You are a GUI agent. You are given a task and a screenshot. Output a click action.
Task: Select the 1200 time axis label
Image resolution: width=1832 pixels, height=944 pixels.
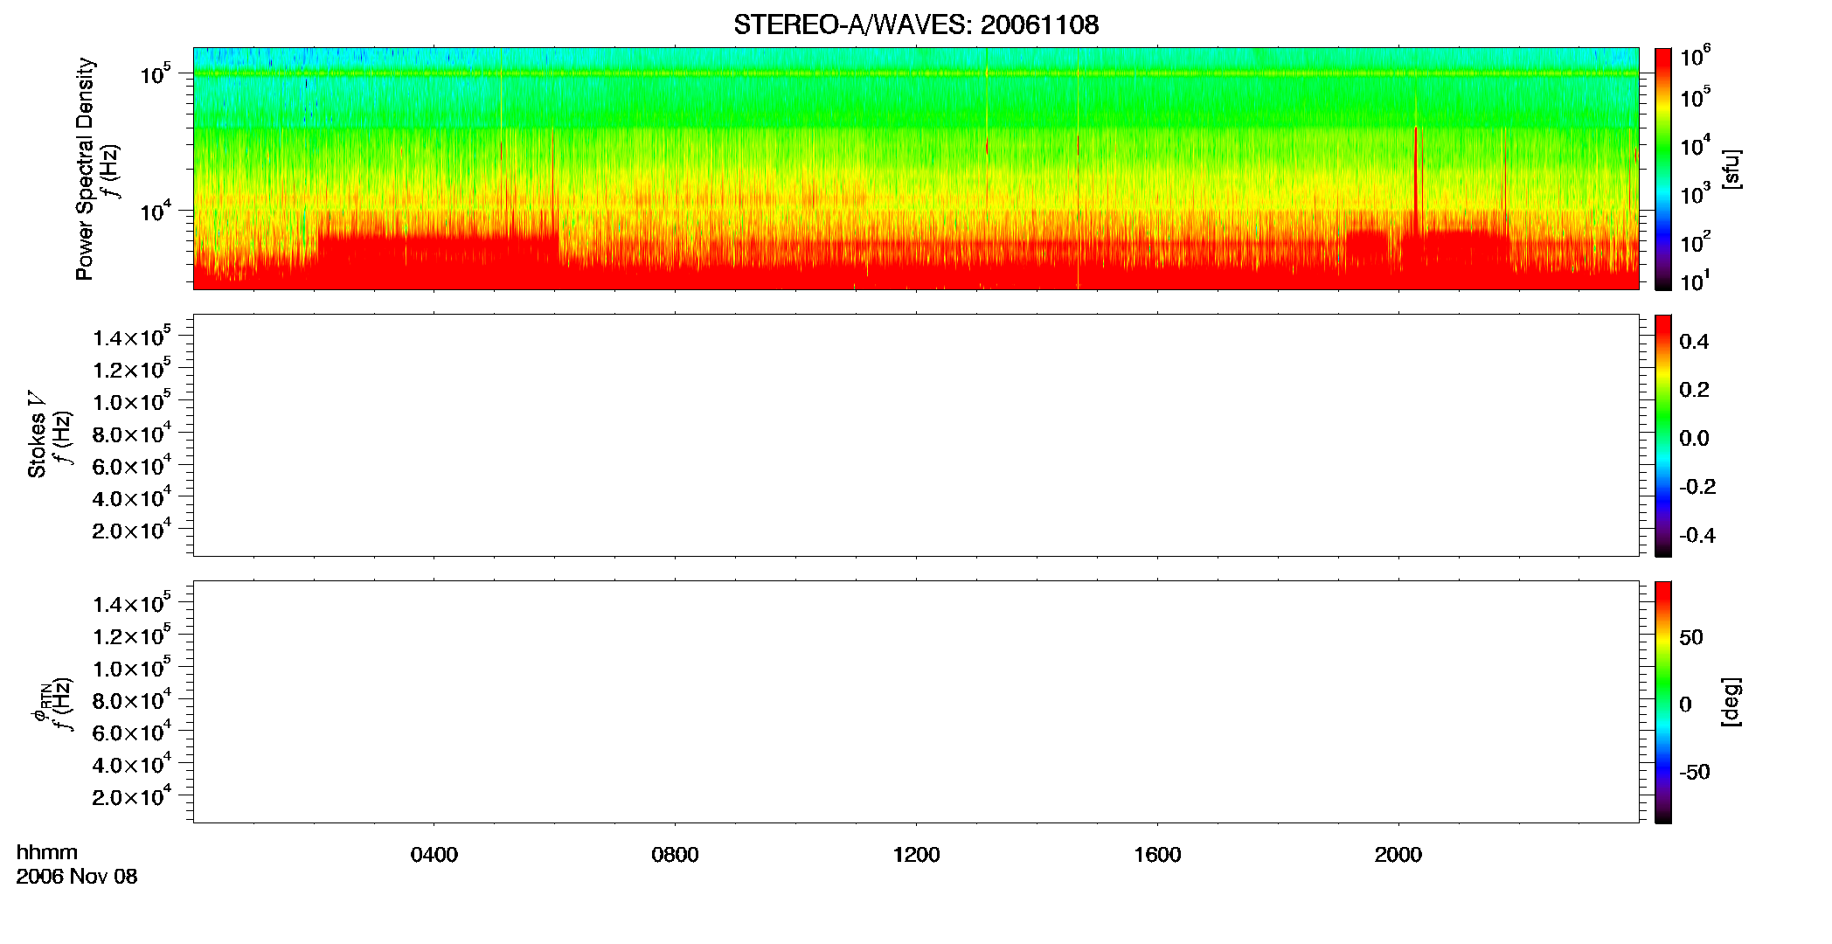pyautogui.click(x=916, y=855)
